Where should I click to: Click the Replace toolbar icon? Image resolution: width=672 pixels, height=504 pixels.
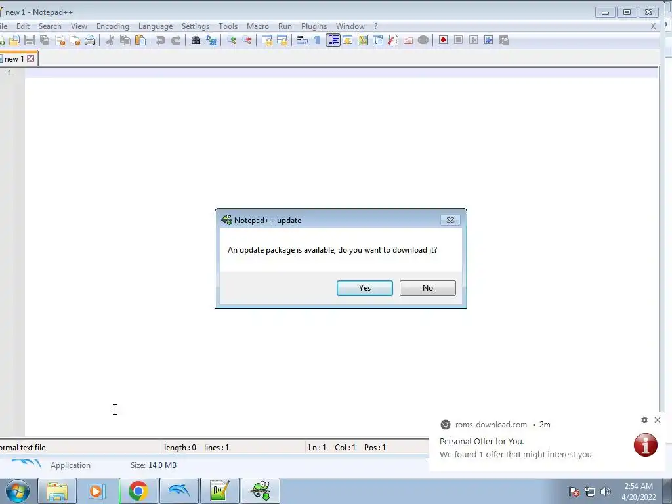click(211, 40)
